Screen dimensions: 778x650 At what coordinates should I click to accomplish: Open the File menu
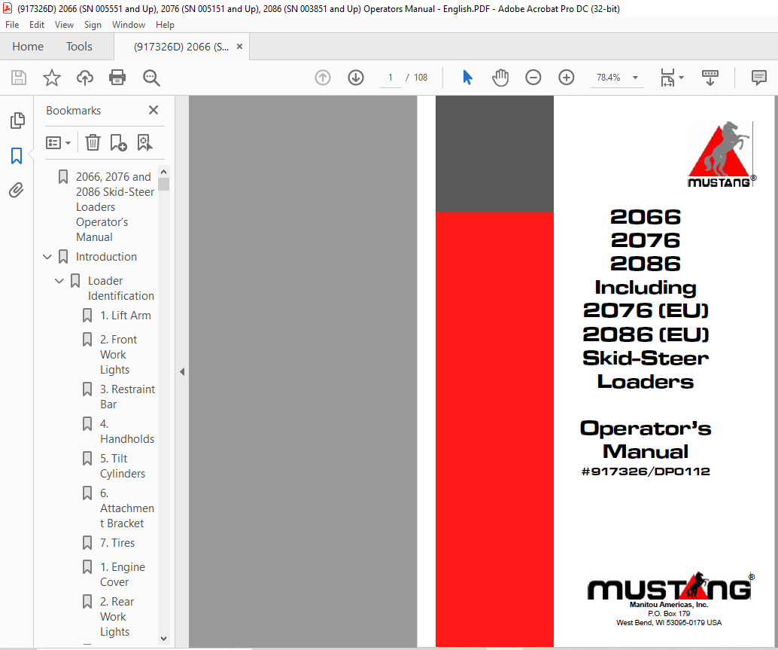point(12,25)
